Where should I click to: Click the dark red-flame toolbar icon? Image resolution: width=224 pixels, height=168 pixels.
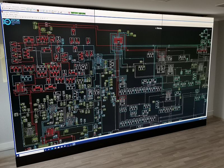click(38, 10)
